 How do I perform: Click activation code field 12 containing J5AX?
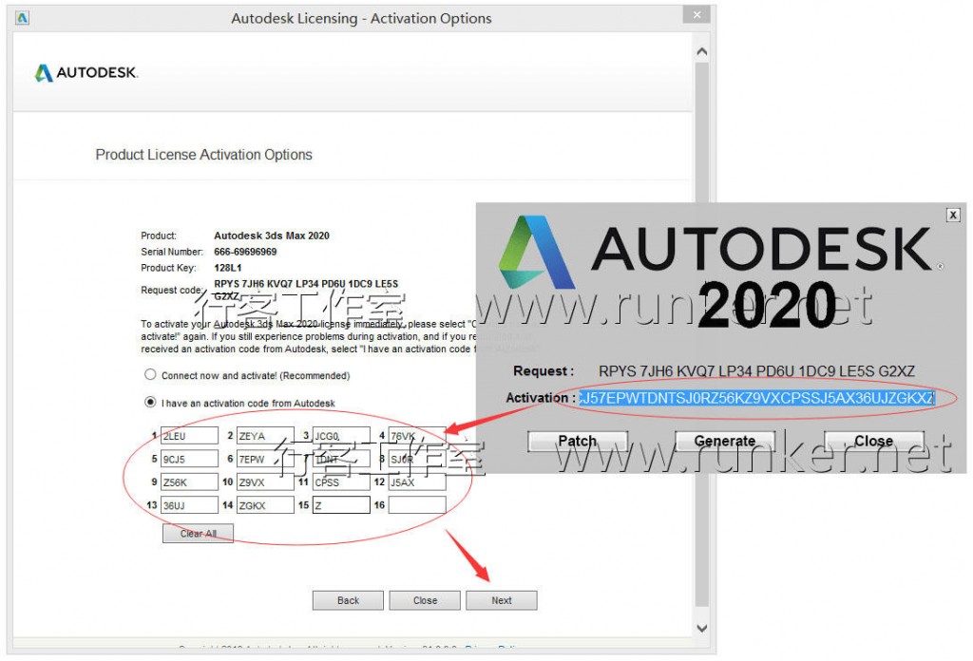418,482
